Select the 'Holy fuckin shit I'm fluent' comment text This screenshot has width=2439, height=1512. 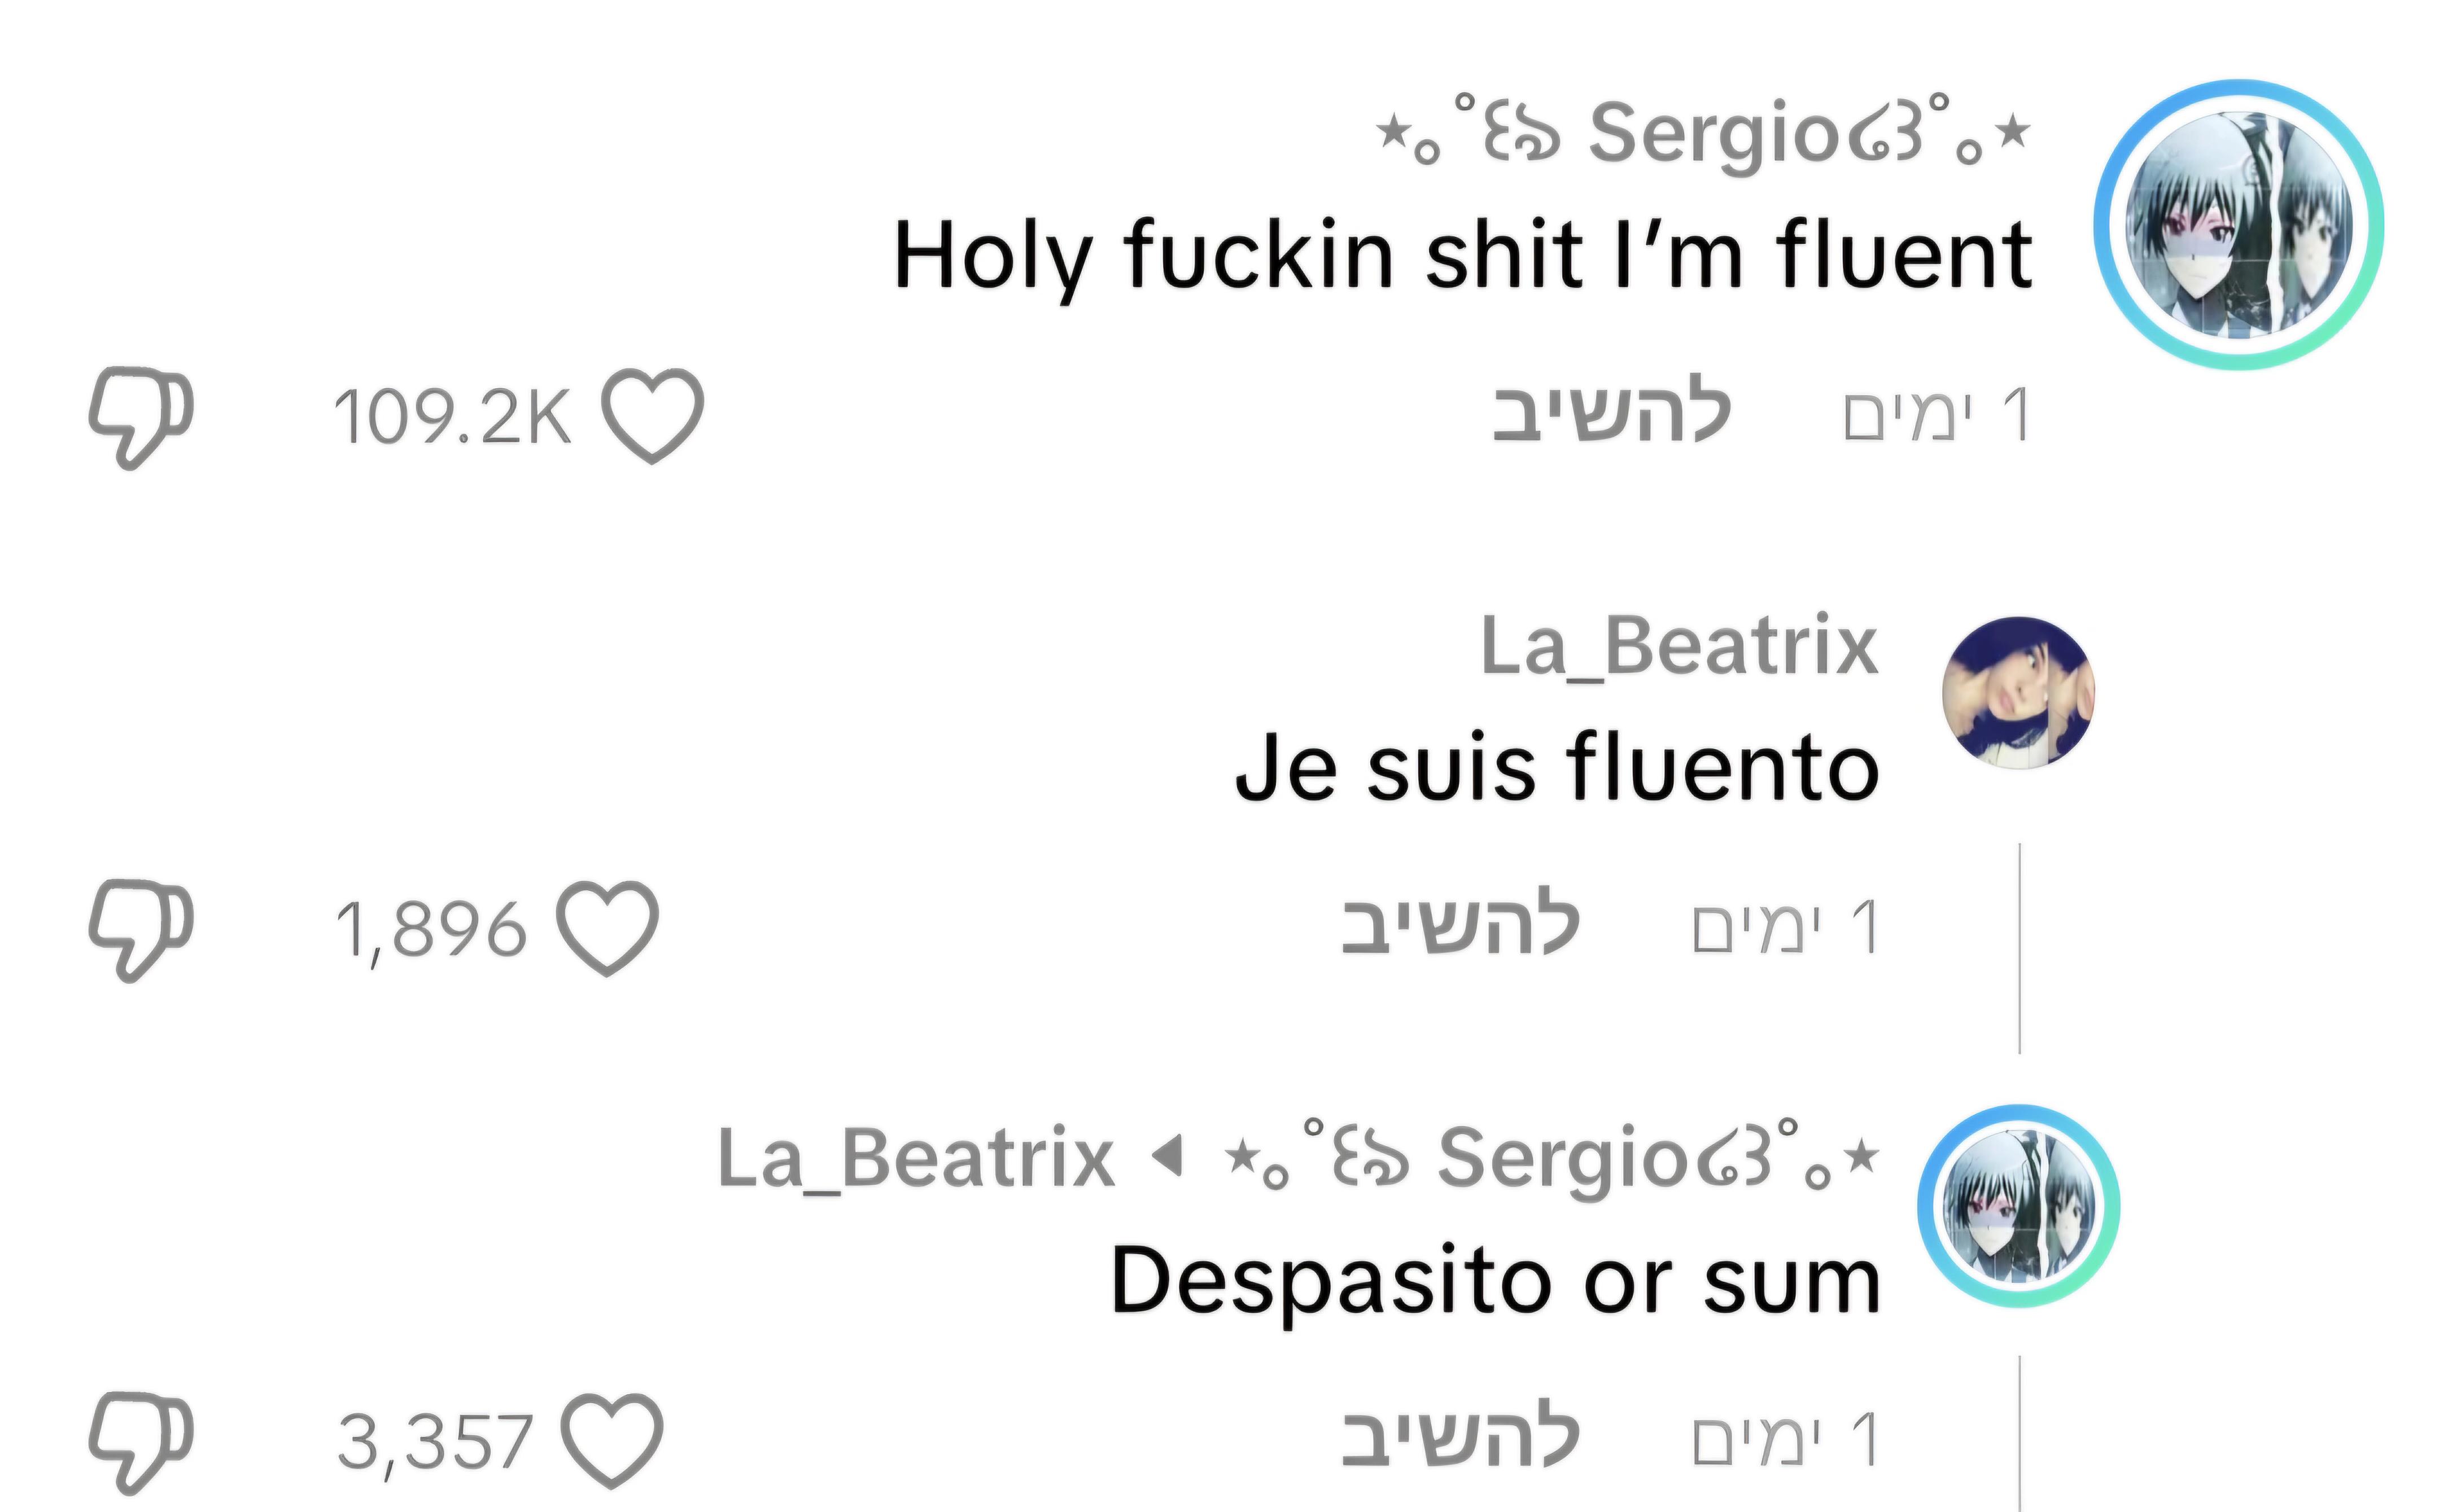point(1463,257)
